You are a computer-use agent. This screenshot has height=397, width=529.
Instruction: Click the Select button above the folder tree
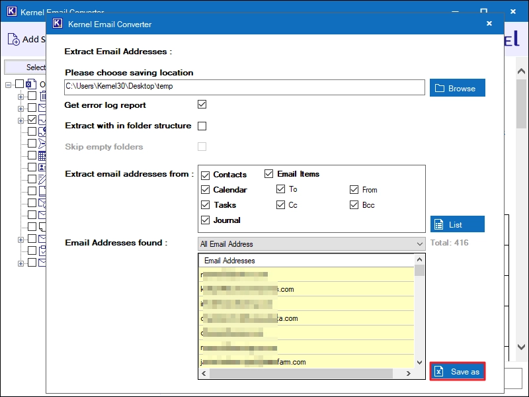click(25, 67)
